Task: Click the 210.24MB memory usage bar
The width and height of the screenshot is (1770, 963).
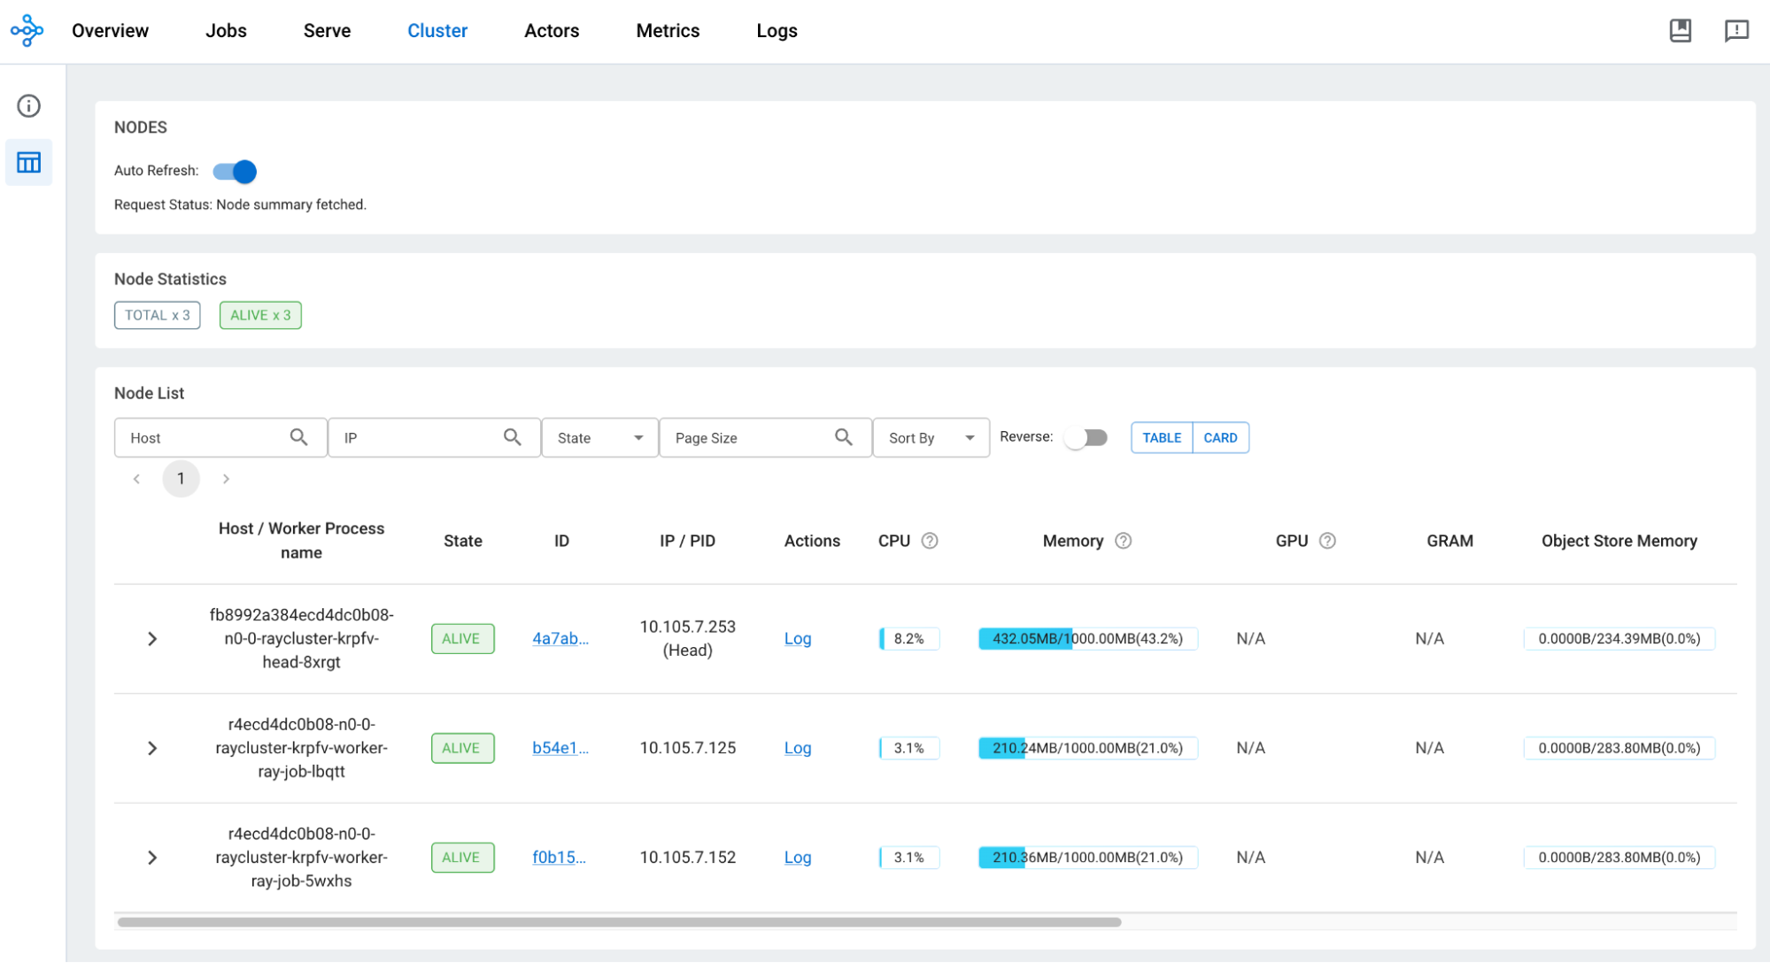Action: (1087, 748)
